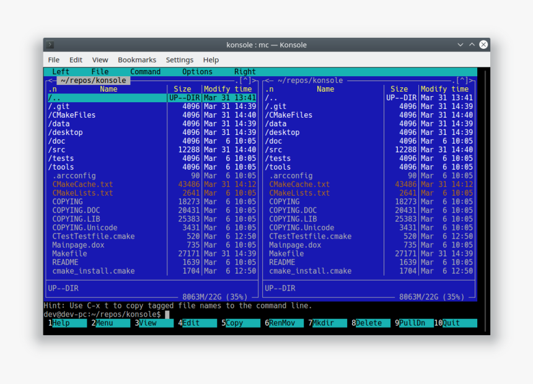Image resolution: width=533 pixels, height=384 pixels.
Task: Open mc Options menu
Action: [x=197, y=72]
